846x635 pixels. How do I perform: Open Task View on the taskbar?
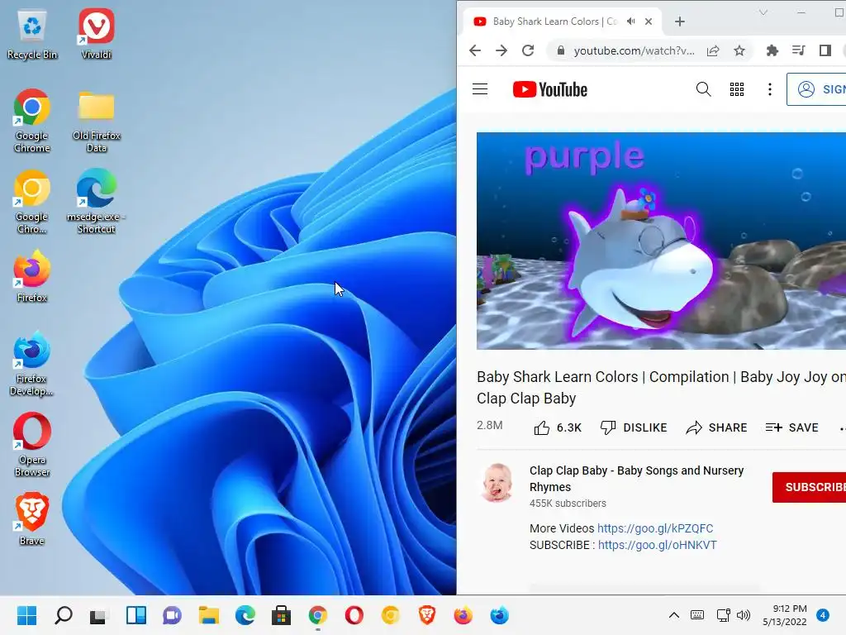(x=99, y=615)
